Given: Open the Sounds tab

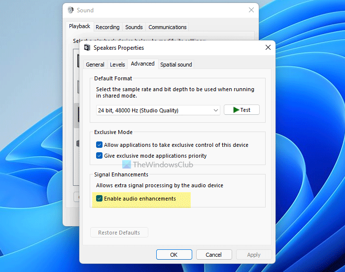Looking at the screenshot, I should (134, 27).
